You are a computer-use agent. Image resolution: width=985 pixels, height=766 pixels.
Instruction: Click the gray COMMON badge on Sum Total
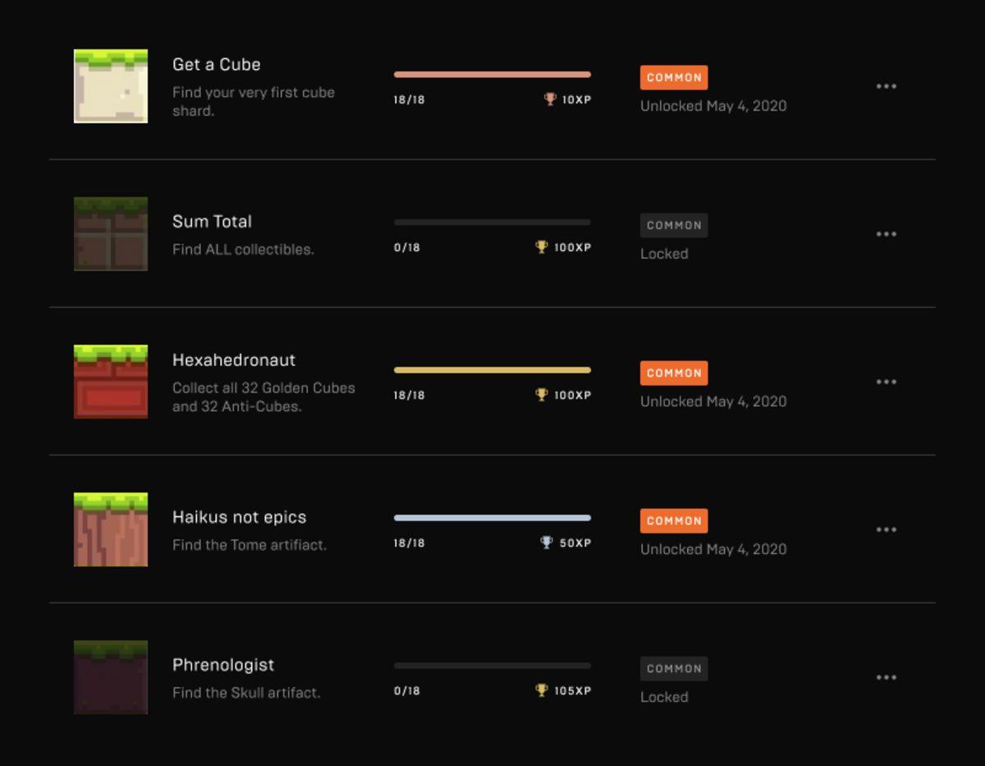(674, 225)
